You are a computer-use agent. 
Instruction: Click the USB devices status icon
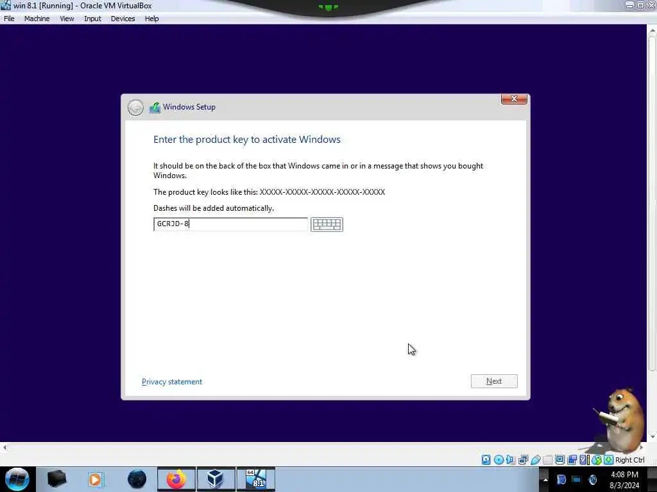click(x=536, y=460)
